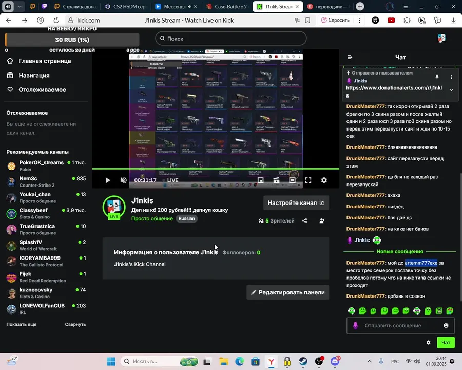Click Спросить assistant button
The height and width of the screenshot is (370, 462).
coord(336,20)
